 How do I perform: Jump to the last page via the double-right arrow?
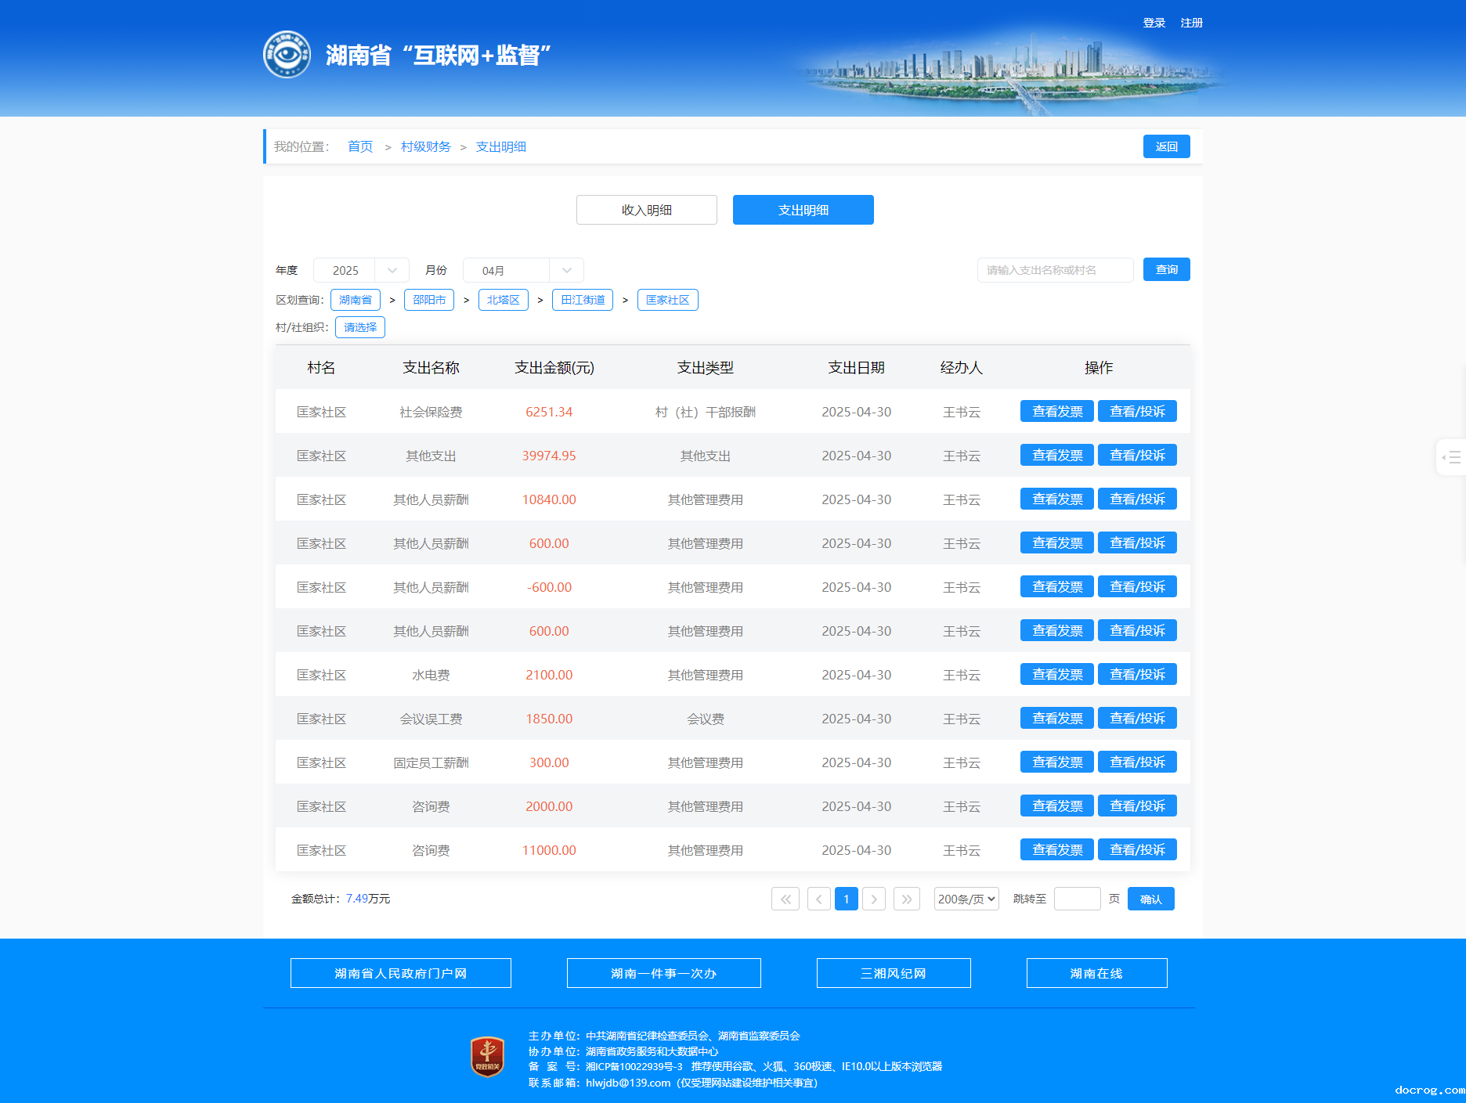coord(906,899)
